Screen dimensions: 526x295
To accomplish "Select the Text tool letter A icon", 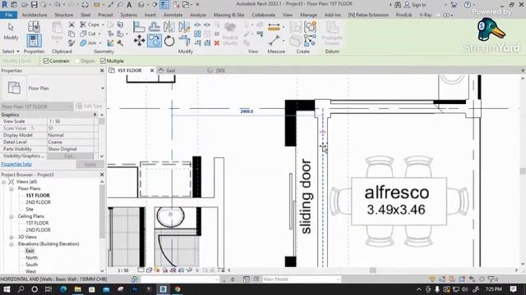I will [129, 5].
